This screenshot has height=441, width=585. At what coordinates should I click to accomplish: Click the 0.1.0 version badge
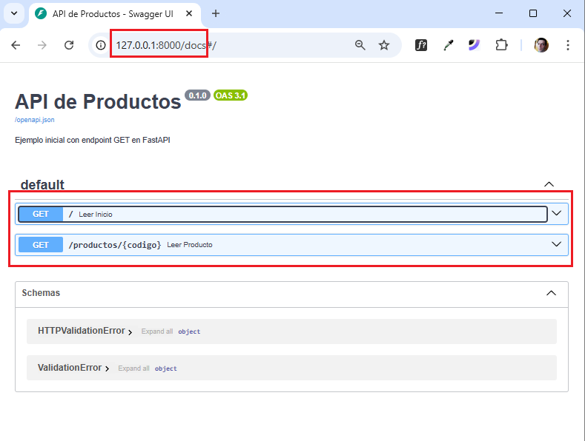pyautogui.click(x=197, y=95)
